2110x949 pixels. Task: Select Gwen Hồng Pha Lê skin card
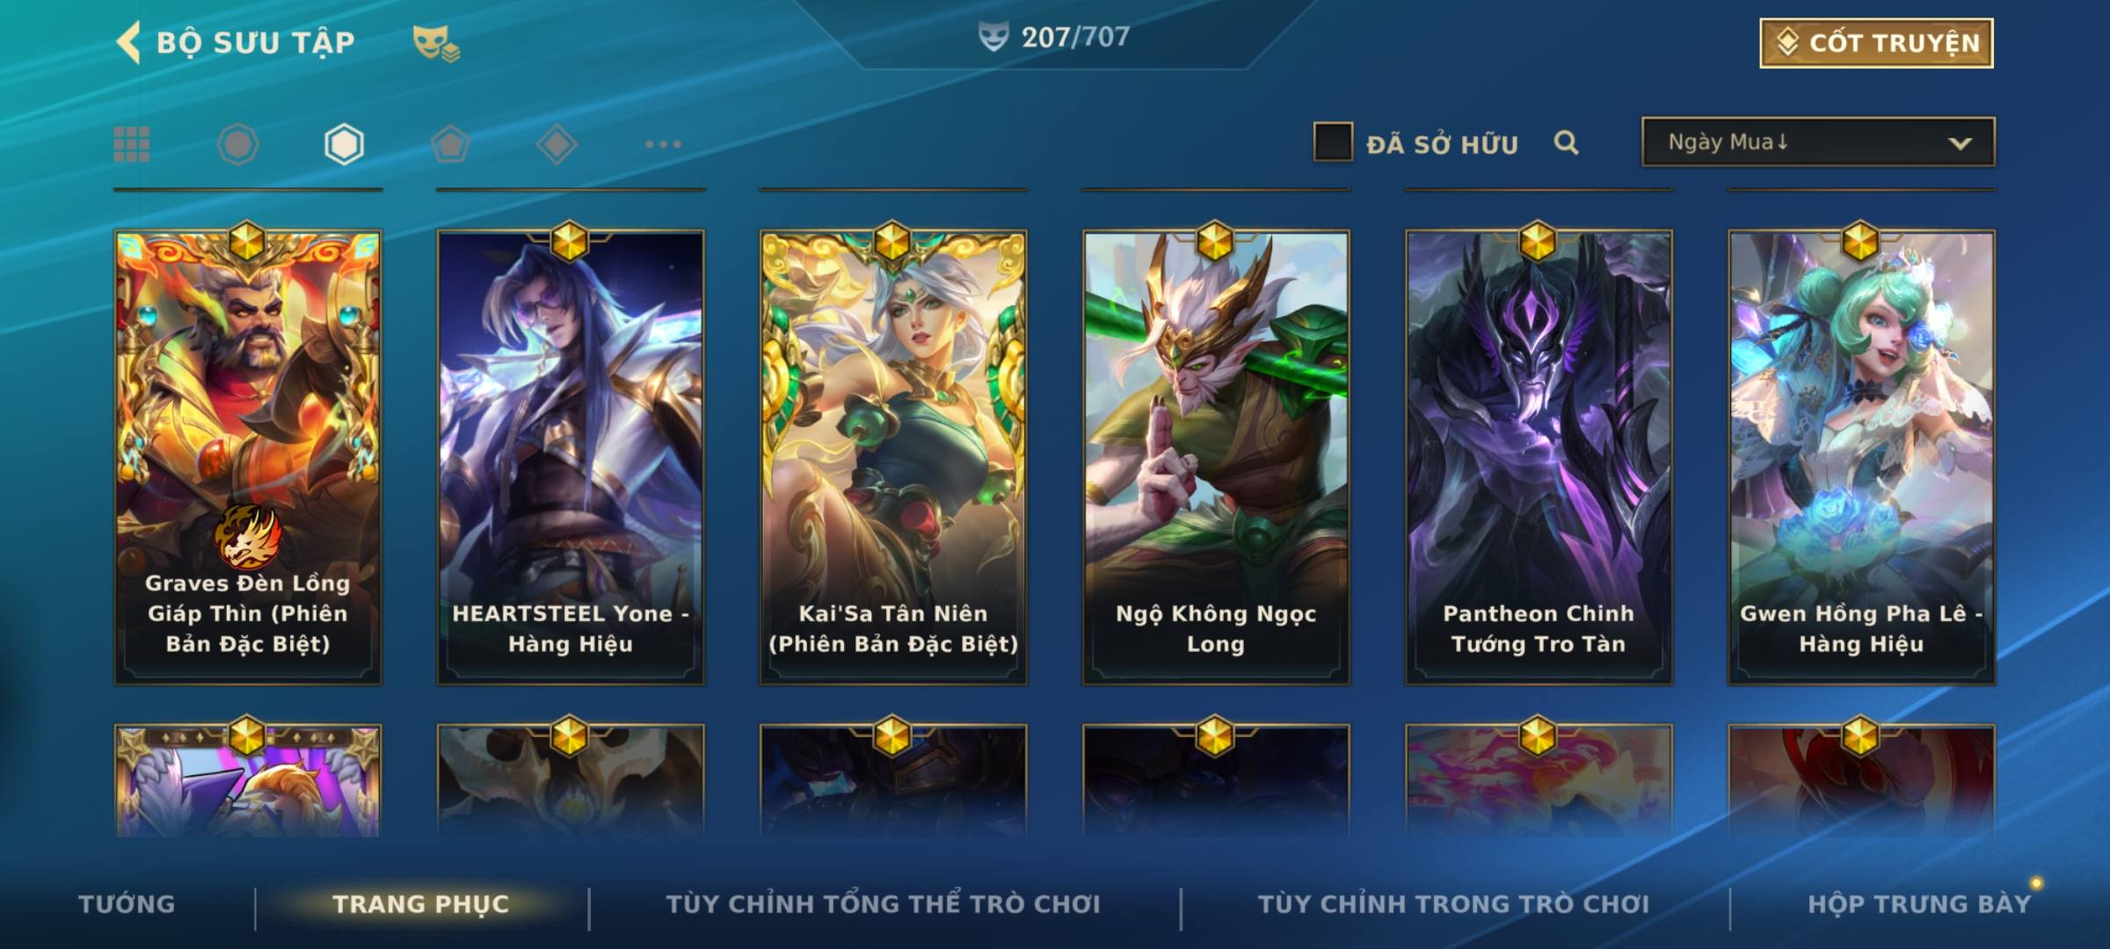click(1861, 457)
